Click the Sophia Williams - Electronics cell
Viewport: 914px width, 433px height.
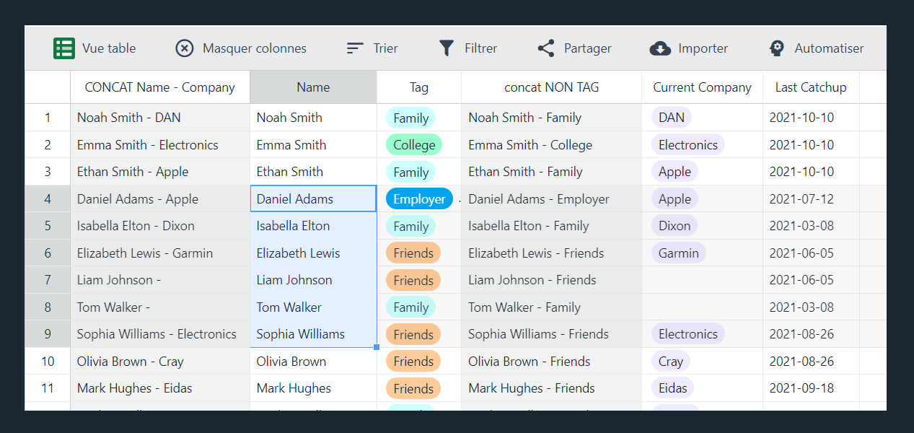pyautogui.click(x=160, y=334)
